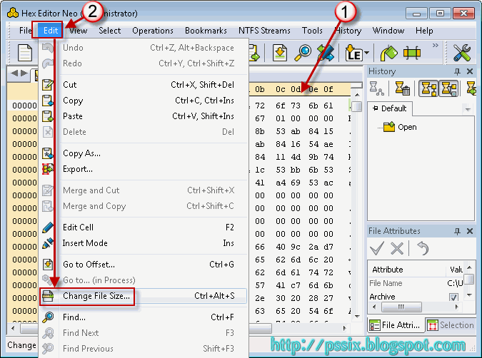Screen dimensions: 482x358
Task: Click the green selection brackets toolbar icon
Action: click(411, 53)
